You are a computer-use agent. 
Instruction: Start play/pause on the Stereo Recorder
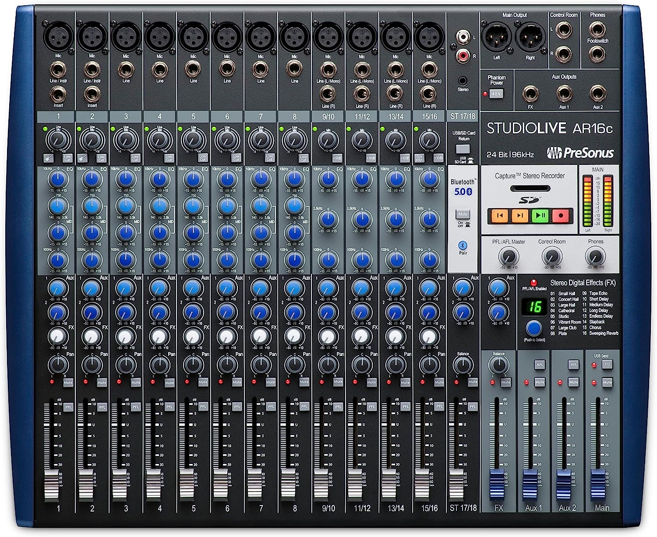(x=540, y=215)
